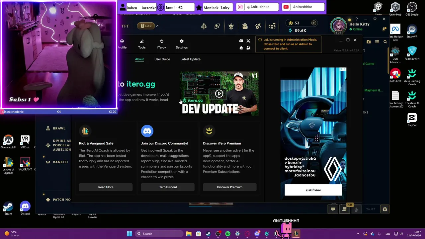Click list view icon in friends list

tap(377, 41)
